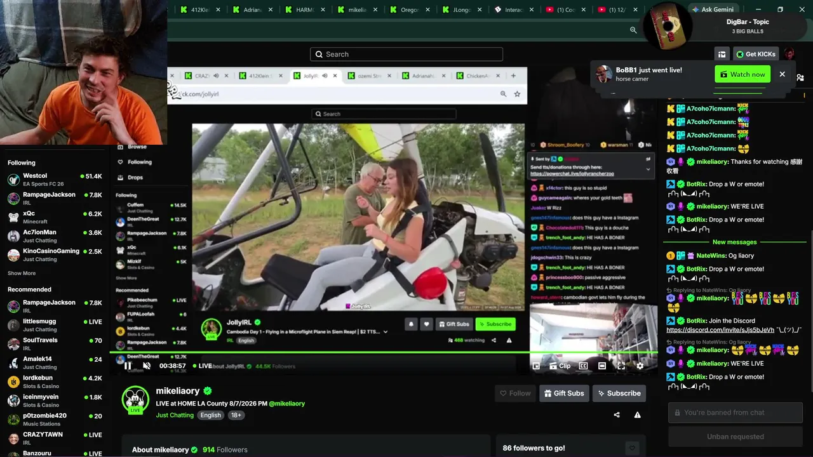Viewport: 813px width, 457px height.
Task: Pause the mikeliaory stream
Action: (127, 366)
